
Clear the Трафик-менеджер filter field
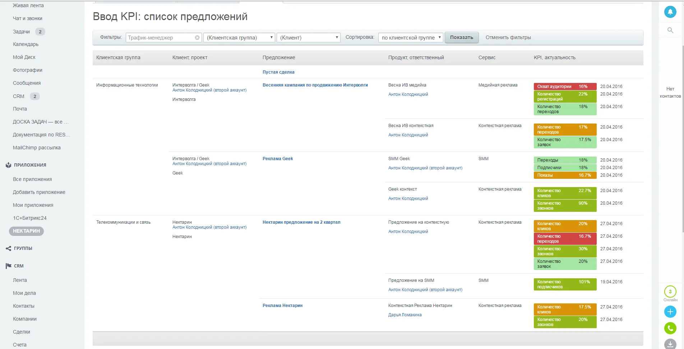[197, 38]
